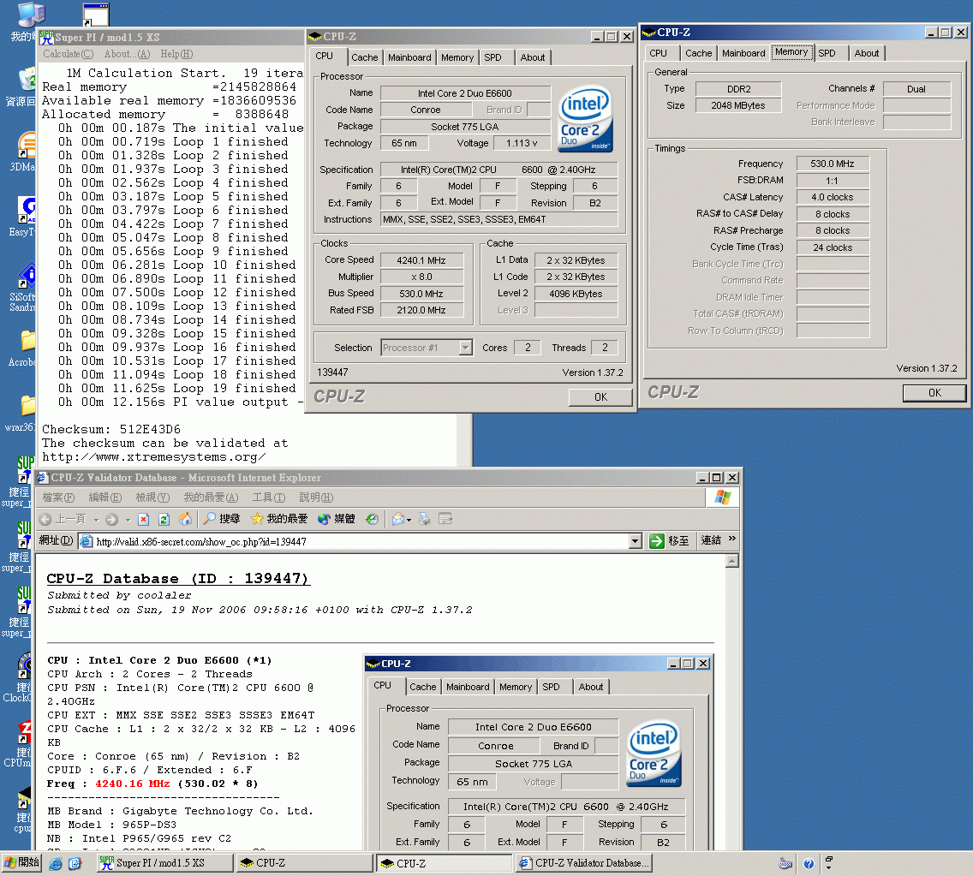Viewport: 973px width, 876px height.
Task: Click the IE Home icon
Action: pos(185,519)
